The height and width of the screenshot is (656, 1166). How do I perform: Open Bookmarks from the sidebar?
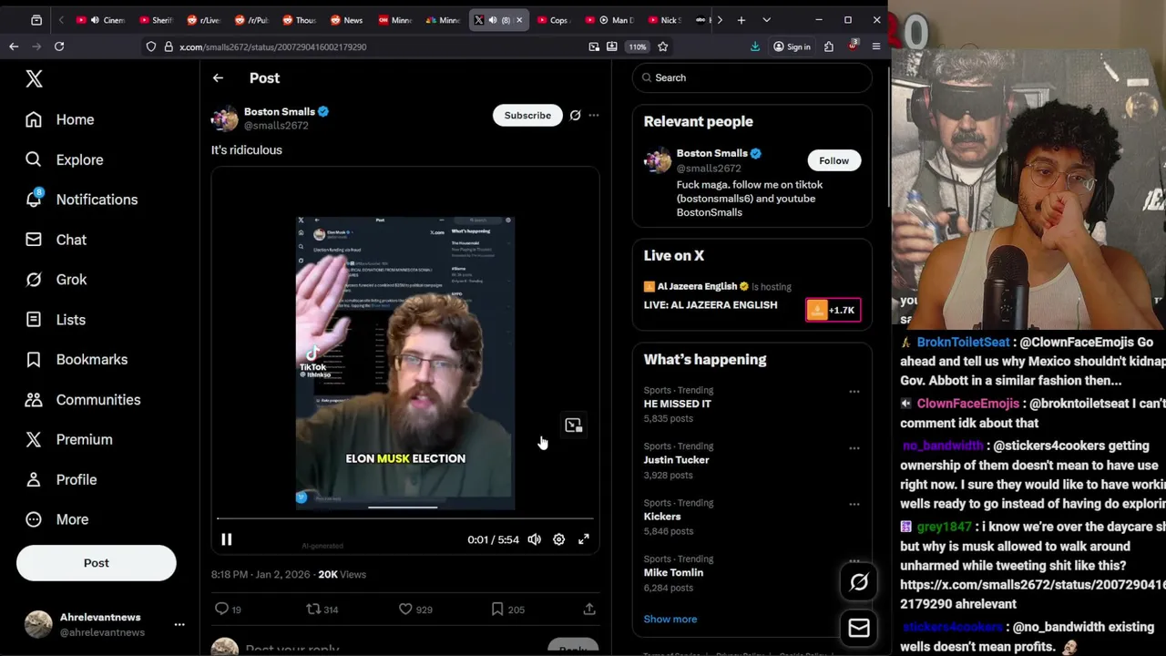pos(77,359)
